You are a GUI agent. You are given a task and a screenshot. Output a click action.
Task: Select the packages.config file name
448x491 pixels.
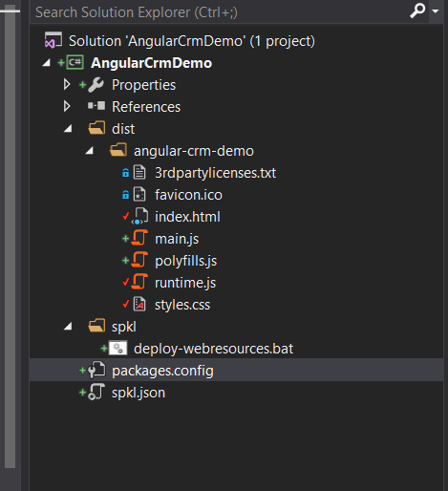(162, 372)
